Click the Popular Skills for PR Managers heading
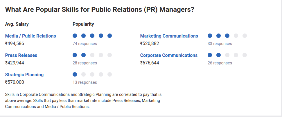282x117 pixels. click(100, 10)
